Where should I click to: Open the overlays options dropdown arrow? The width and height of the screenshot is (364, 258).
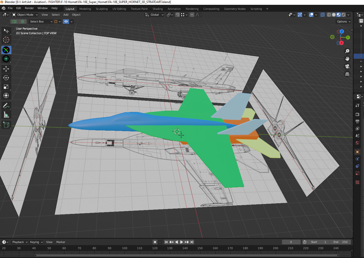point(316,15)
